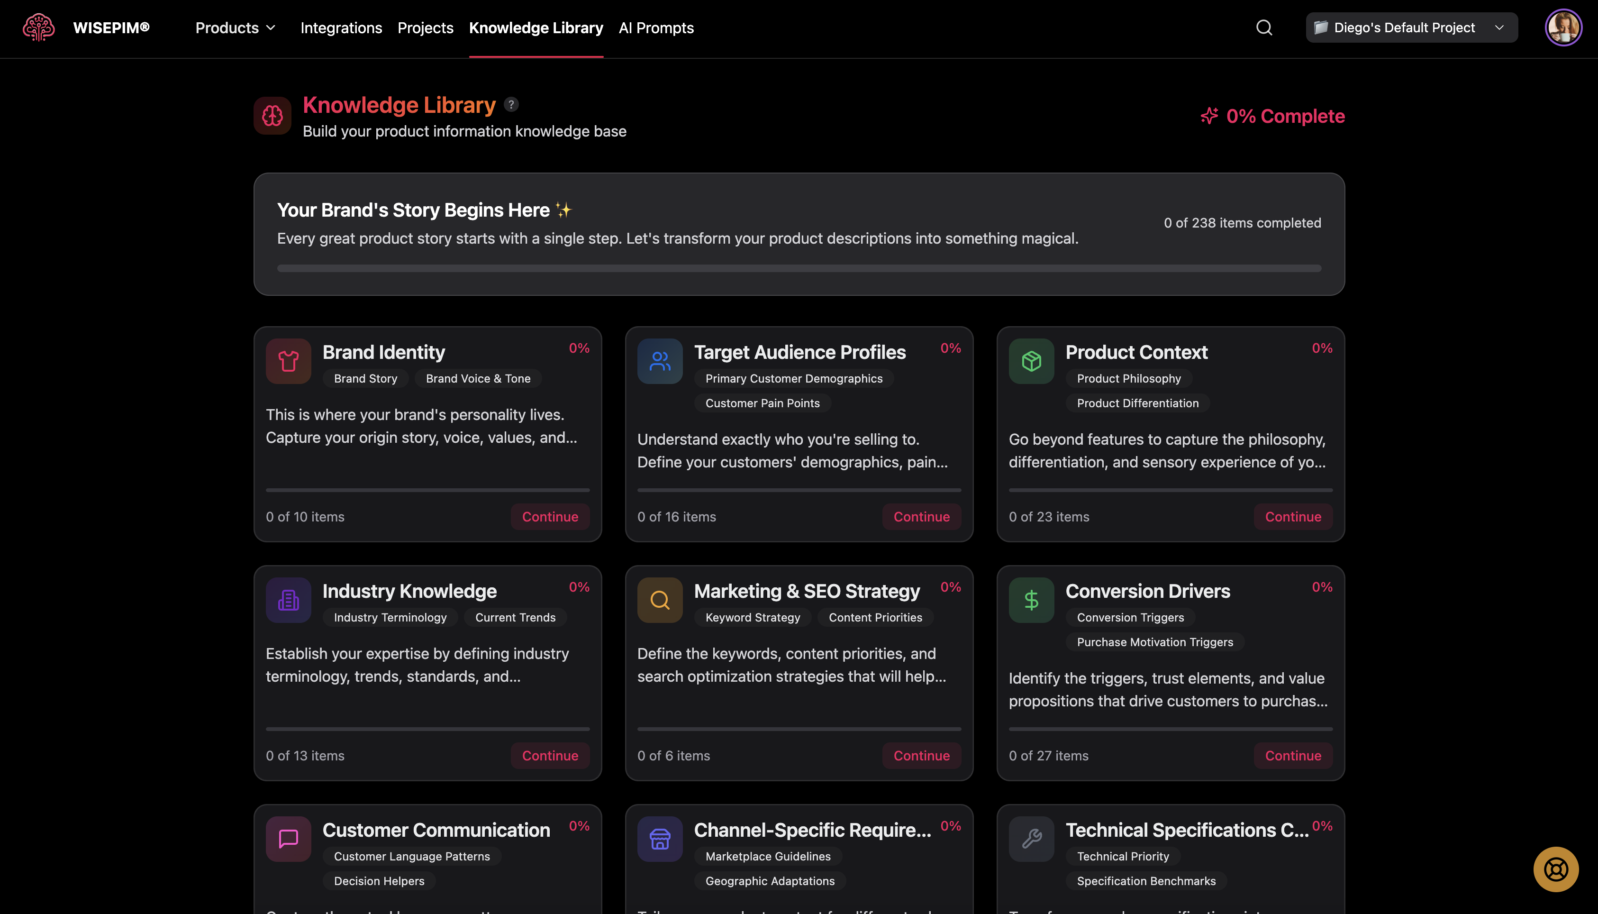Click the Conversion Drivers dollar icon

pyautogui.click(x=1031, y=600)
